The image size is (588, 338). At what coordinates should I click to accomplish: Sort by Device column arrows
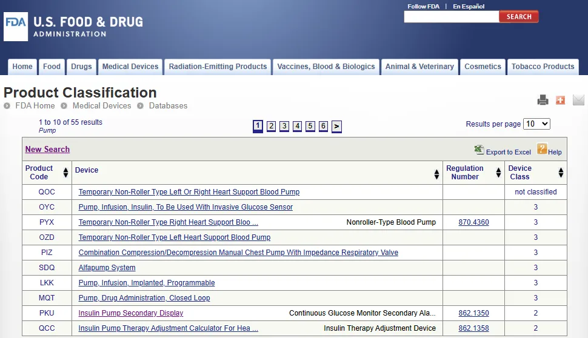(x=436, y=174)
